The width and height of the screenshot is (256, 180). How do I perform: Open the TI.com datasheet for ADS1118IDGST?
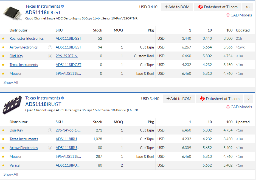(218, 7)
